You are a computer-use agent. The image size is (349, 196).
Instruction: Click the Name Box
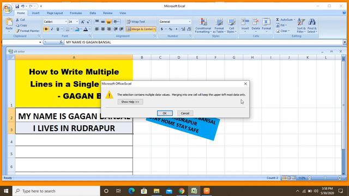click(21, 42)
